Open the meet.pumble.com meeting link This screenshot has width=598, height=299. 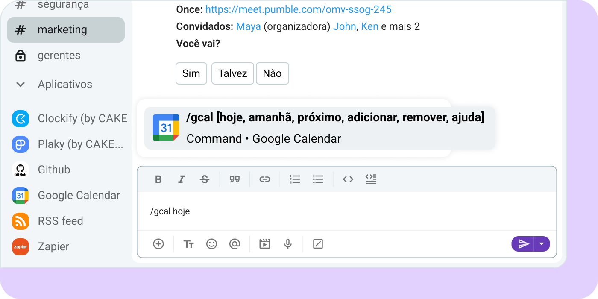[x=298, y=9]
